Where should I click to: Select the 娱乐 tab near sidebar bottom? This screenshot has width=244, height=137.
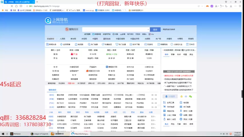click(x=185, y=124)
